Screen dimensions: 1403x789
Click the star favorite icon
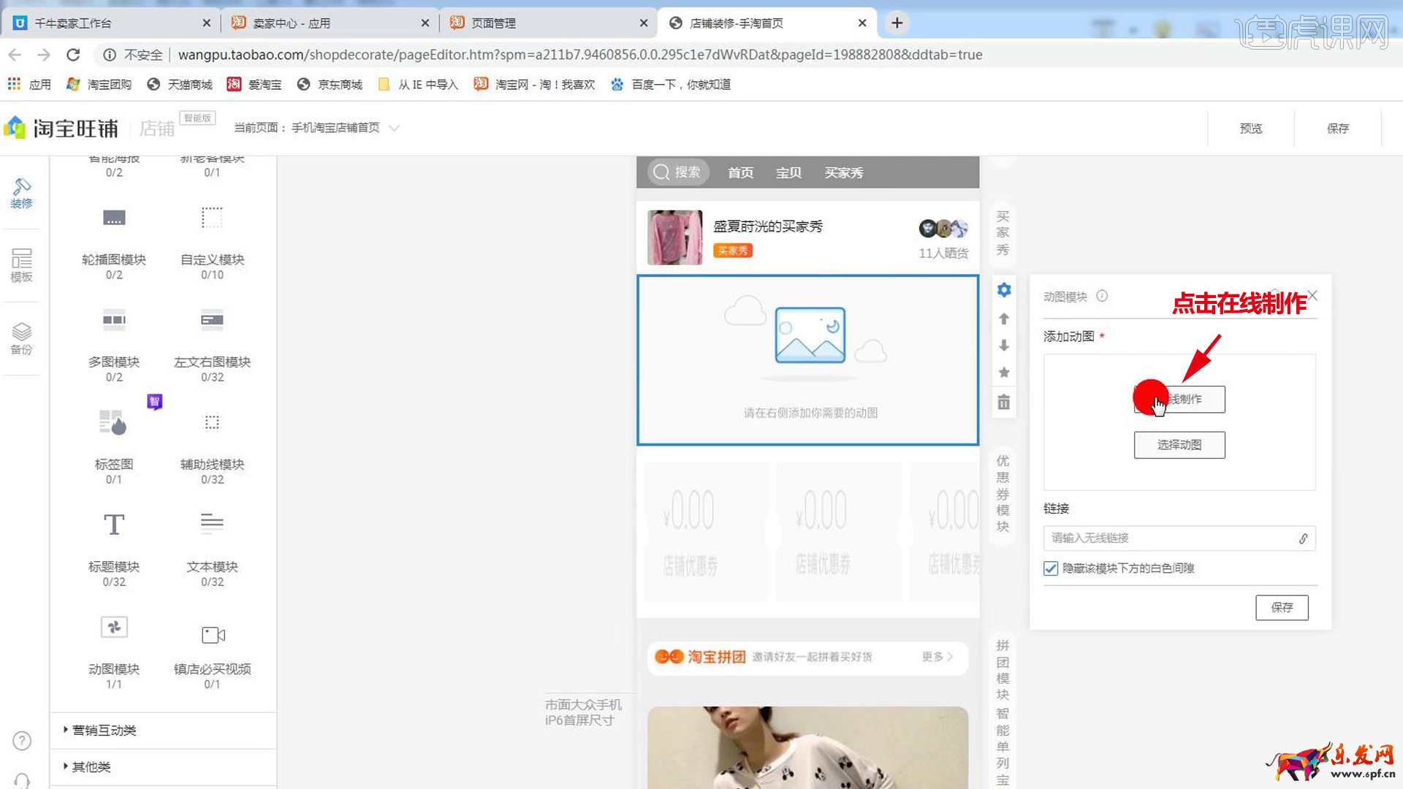1004,373
